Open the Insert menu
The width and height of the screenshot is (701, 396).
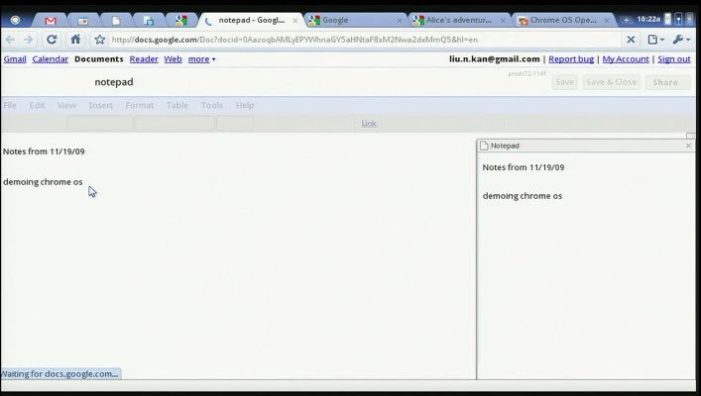coord(100,105)
